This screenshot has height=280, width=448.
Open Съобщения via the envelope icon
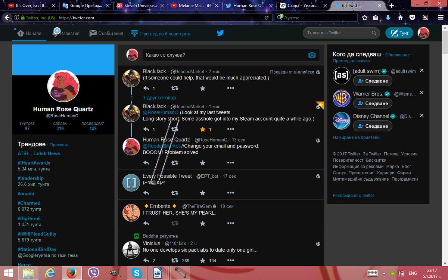click(92, 33)
